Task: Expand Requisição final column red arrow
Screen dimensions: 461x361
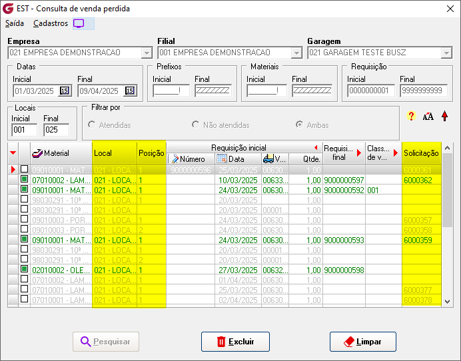Action: (358, 153)
